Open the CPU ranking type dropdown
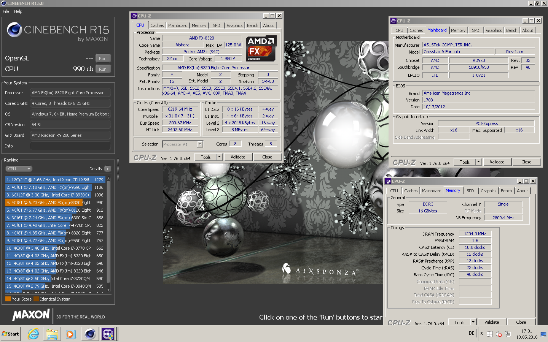 (x=19, y=169)
